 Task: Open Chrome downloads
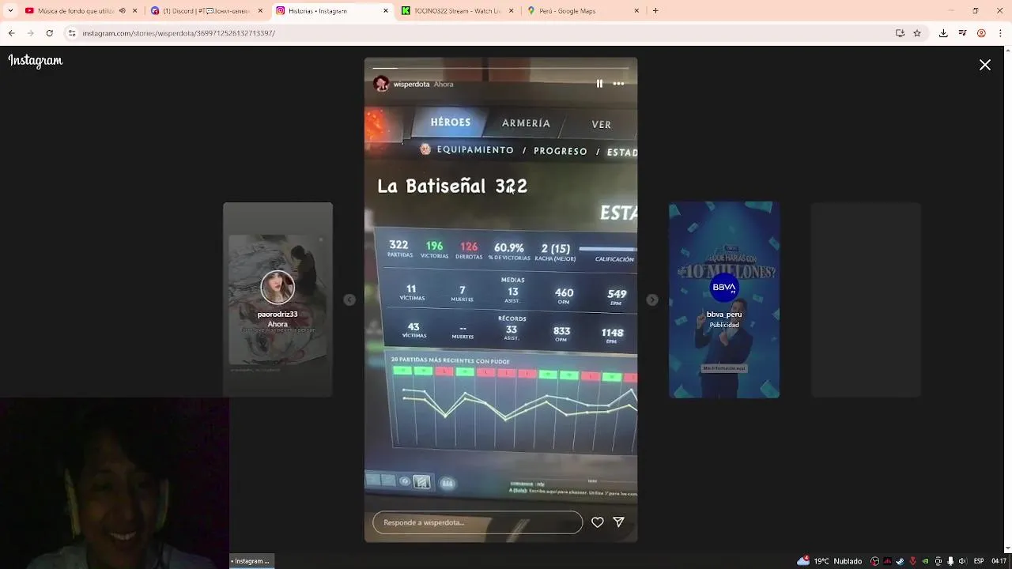click(x=943, y=33)
